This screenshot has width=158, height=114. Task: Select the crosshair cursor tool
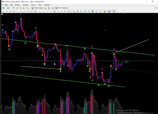coord(40,11)
